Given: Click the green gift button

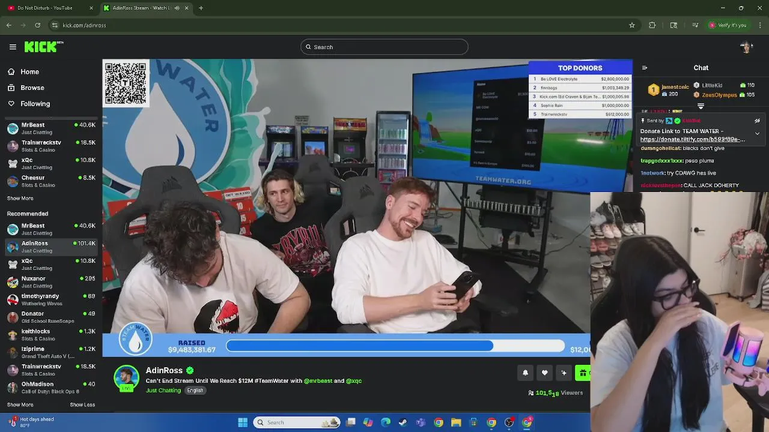Looking at the screenshot, I should pyautogui.click(x=583, y=373).
